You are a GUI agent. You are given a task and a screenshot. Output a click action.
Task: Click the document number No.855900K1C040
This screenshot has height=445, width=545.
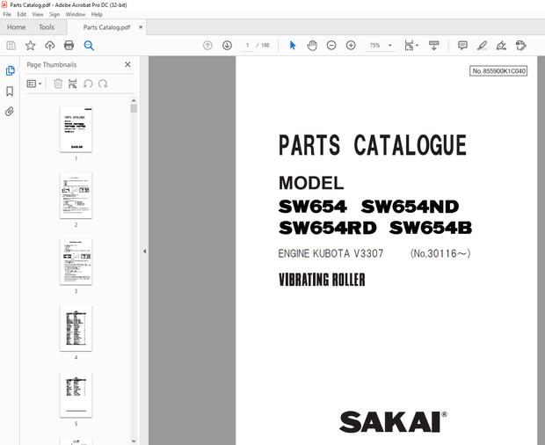[498, 71]
